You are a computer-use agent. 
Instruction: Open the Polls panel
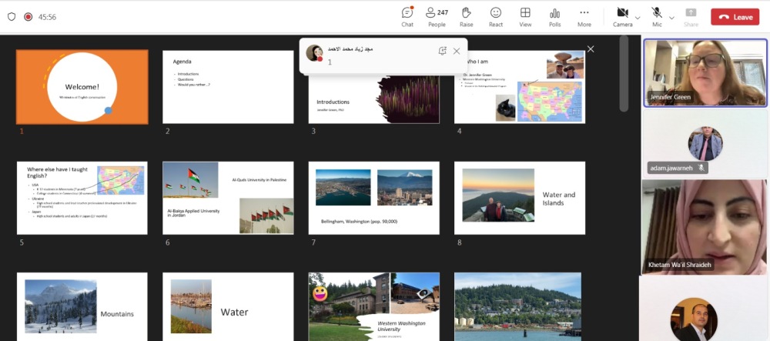[554, 16]
